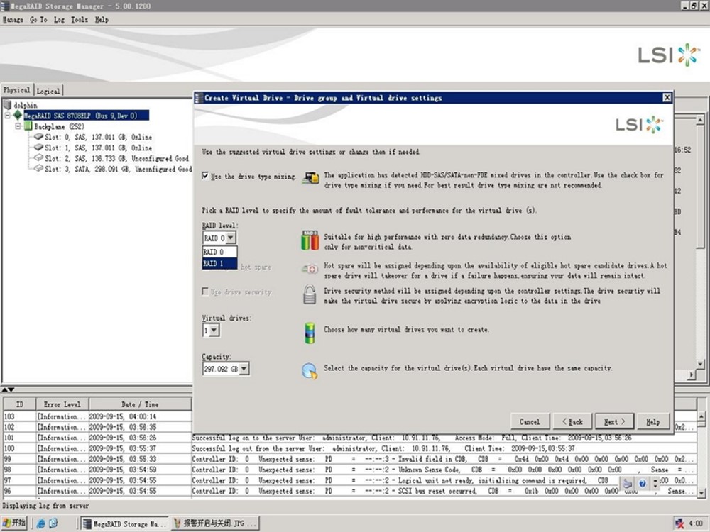Click the Cancel button

click(529, 421)
